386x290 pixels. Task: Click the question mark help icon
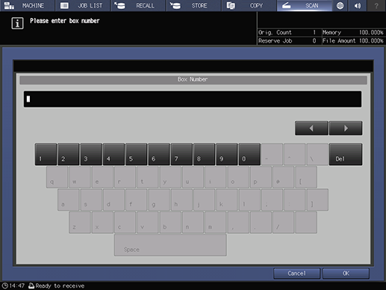click(x=376, y=5)
